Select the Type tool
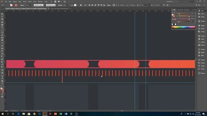The height and width of the screenshot is (116, 207). click(2, 27)
